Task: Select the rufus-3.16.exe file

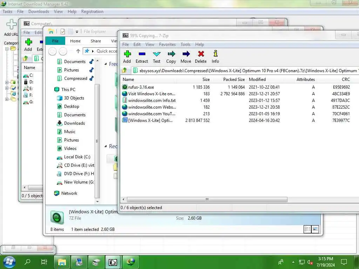Action: point(141,87)
